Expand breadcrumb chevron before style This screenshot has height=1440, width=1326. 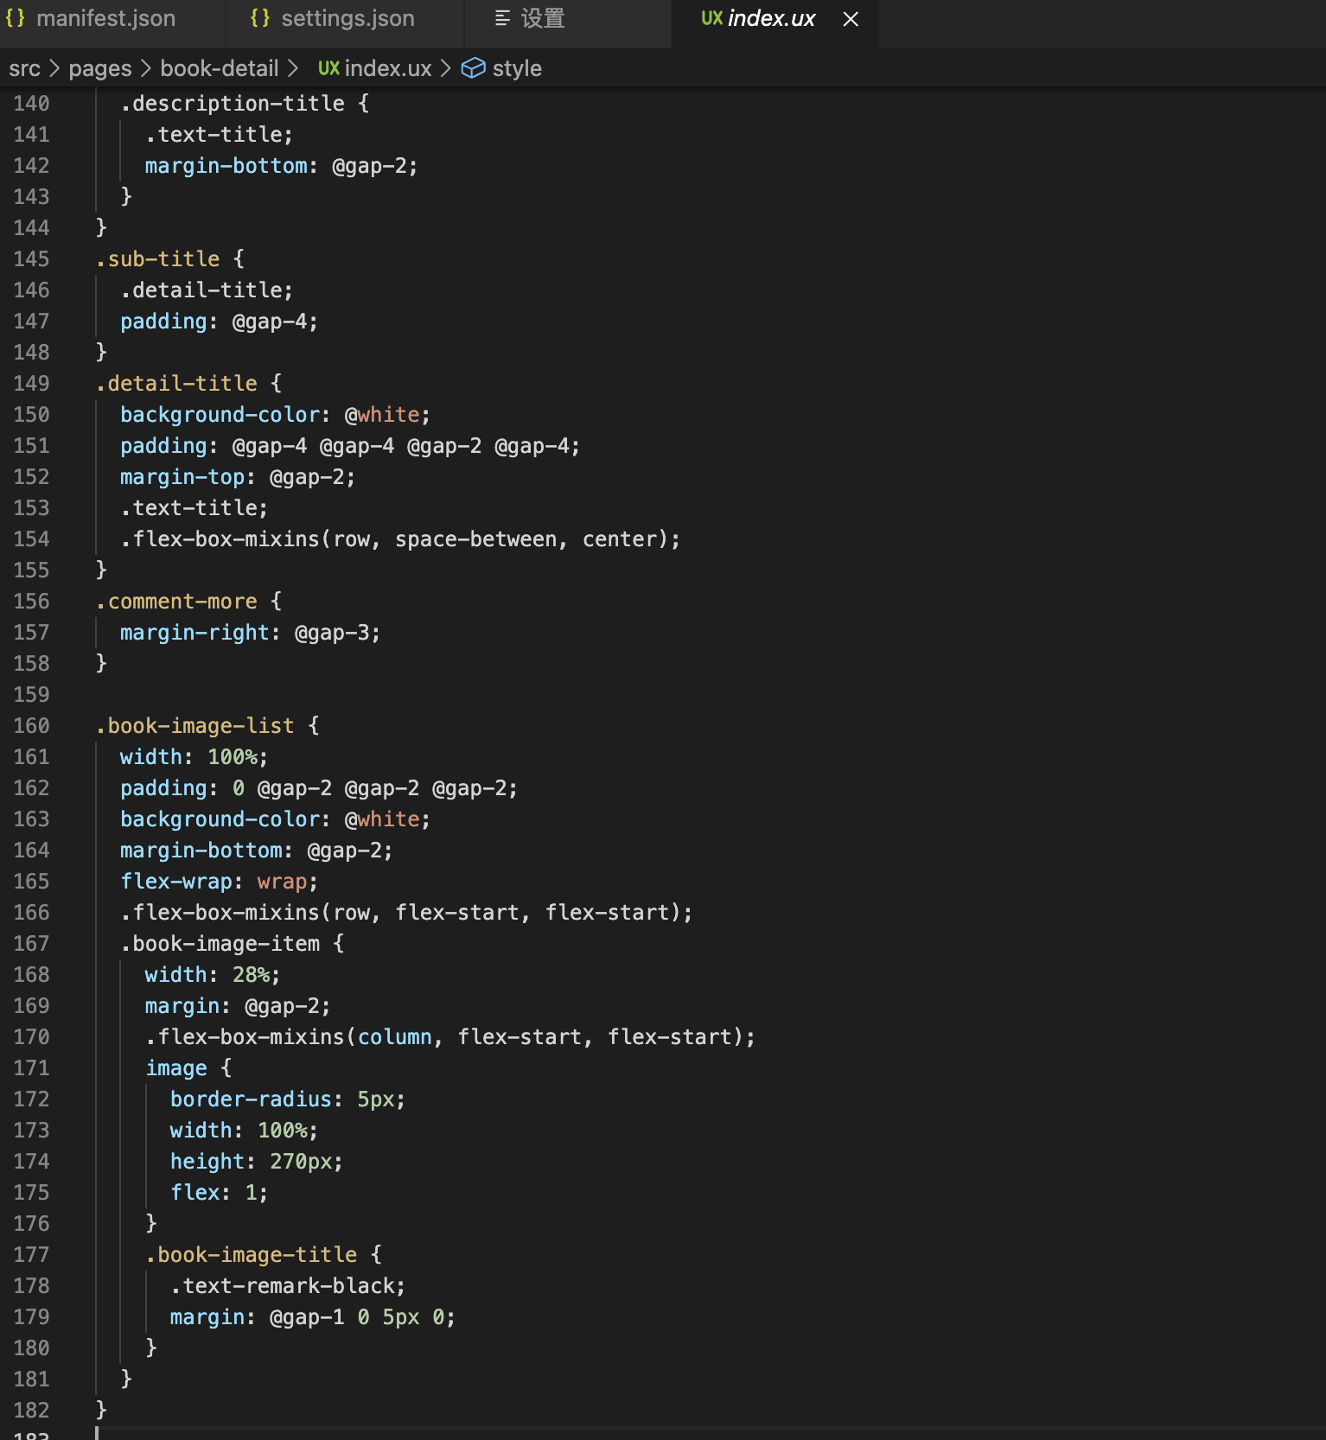[445, 68]
